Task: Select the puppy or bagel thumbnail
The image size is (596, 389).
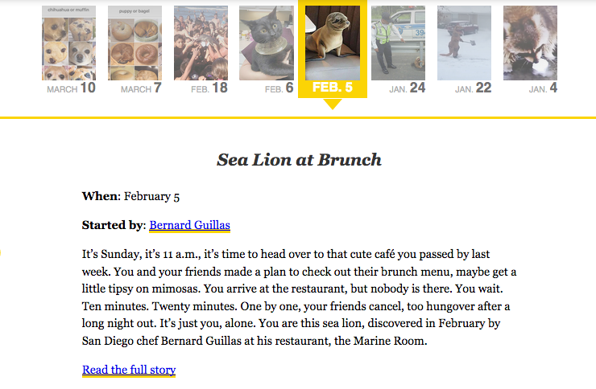Action: [x=135, y=43]
